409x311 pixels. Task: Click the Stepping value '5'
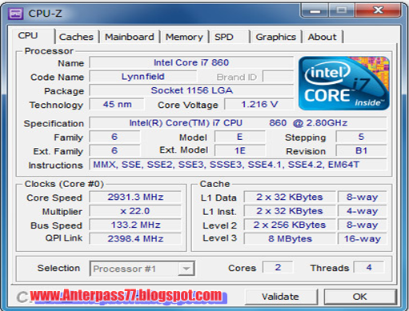[361, 137]
